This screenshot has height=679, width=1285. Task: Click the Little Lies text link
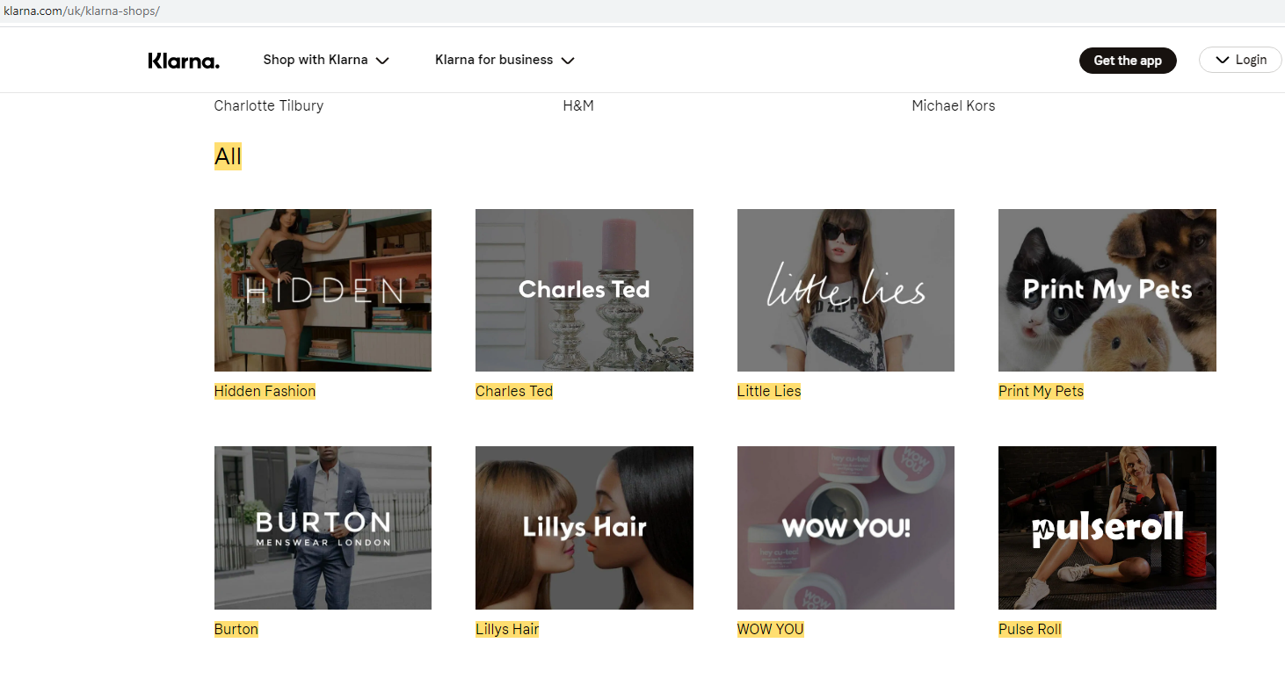click(769, 391)
